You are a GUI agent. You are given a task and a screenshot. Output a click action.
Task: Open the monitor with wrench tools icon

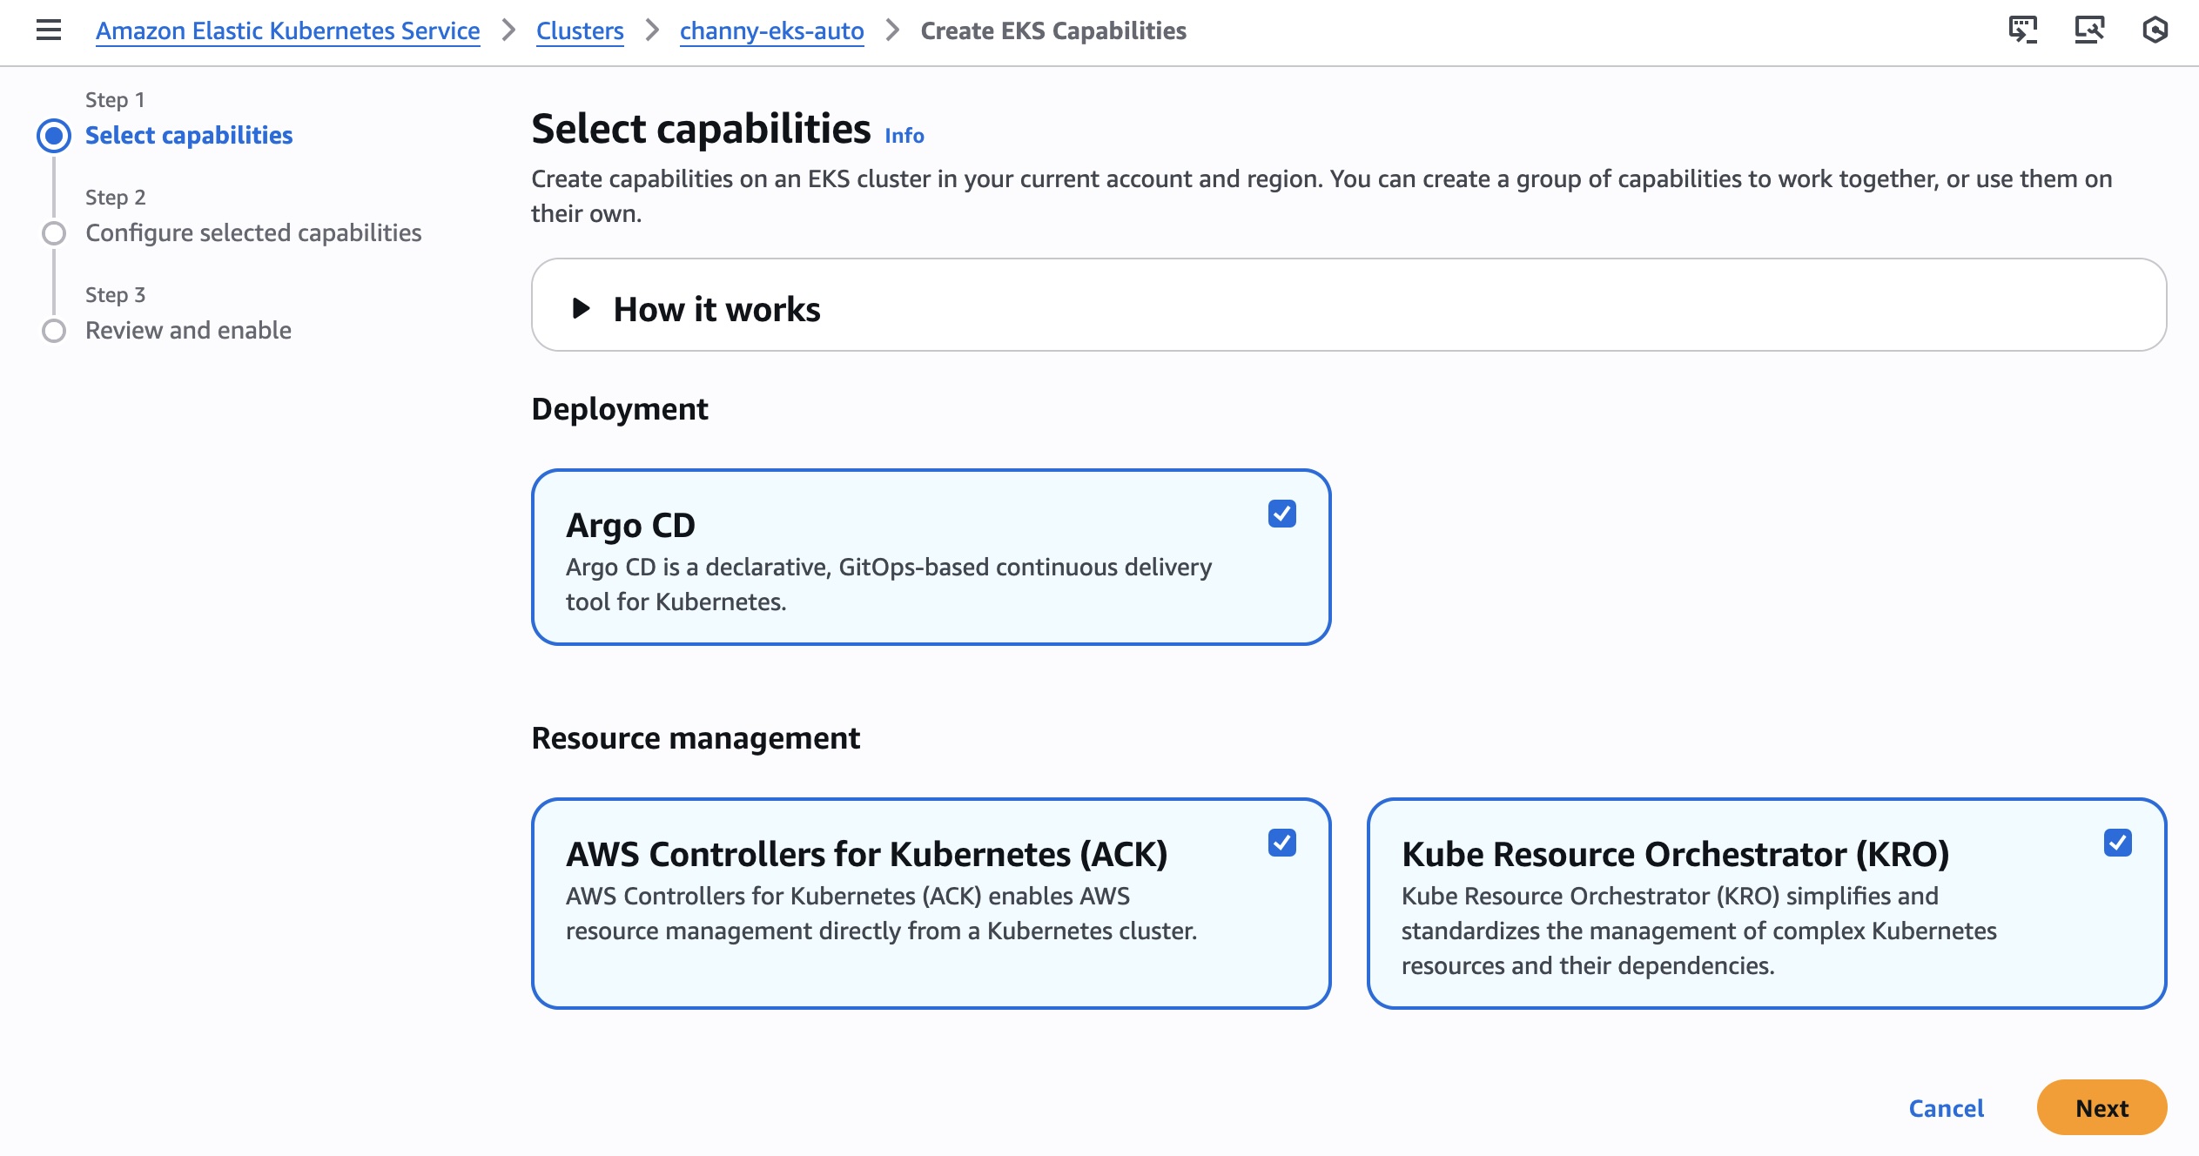2088,30
